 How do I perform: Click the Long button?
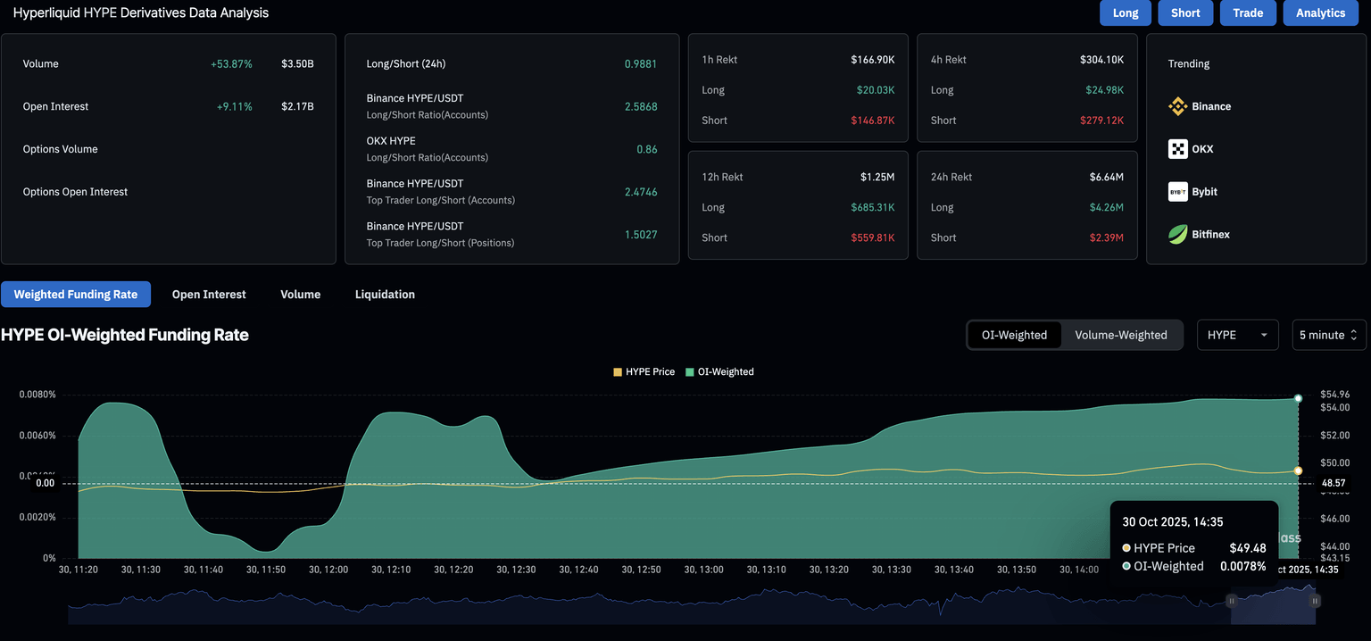pos(1126,13)
